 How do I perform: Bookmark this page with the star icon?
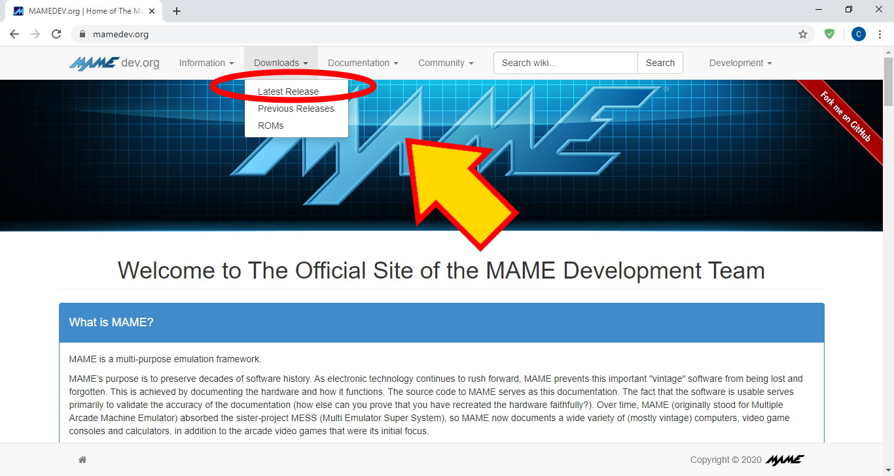tap(803, 34)
